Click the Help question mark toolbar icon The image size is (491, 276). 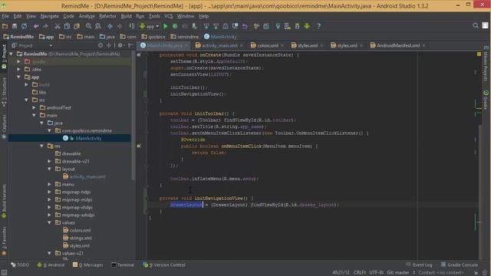(x=318, y=26)
